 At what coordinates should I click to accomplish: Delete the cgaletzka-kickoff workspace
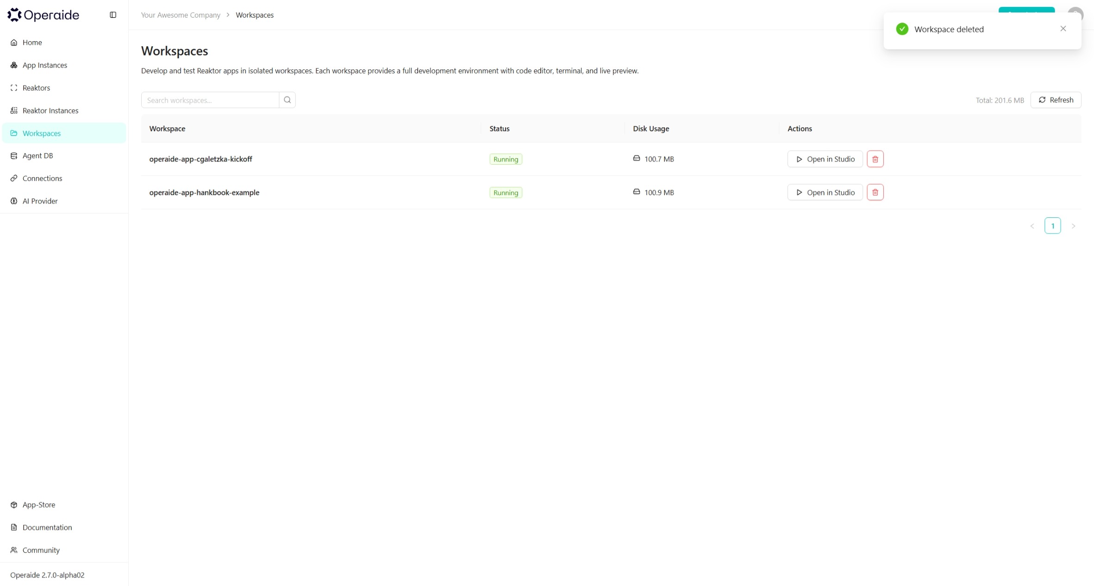click(x=875, y=159)
